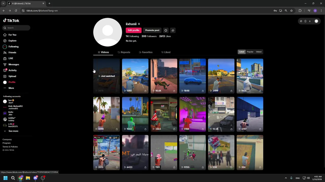Focus the TikTok Search field

click(x=17, y=28)
